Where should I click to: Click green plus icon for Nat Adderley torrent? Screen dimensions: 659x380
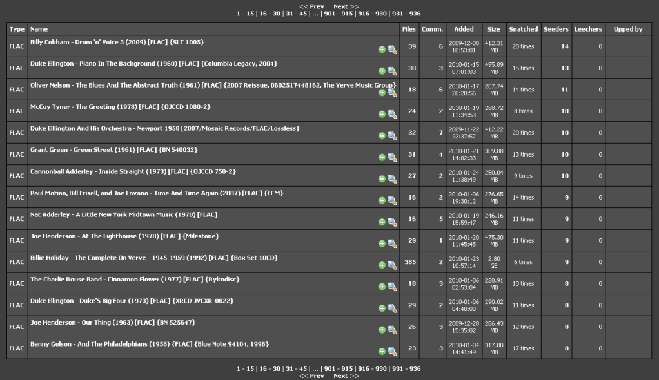pos(382,222)
